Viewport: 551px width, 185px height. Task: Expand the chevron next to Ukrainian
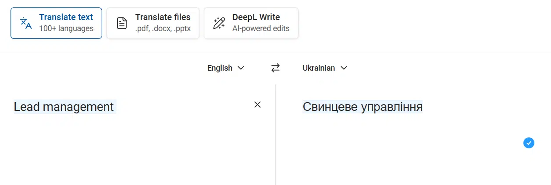[344, 68]
